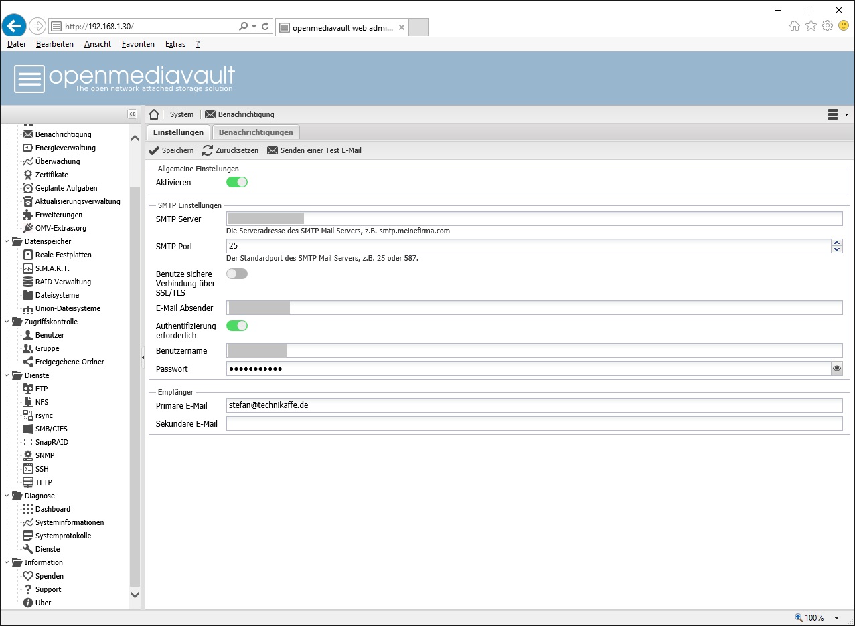Image resolution: width=855 pixels, height=626 pixels.
Task: Open the Favoriten menu
Action: click(138, 44)
